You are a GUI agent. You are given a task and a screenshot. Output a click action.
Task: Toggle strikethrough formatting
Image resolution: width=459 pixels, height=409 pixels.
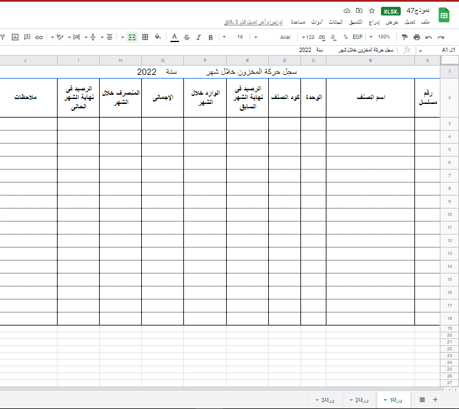(x=186, y=37)
